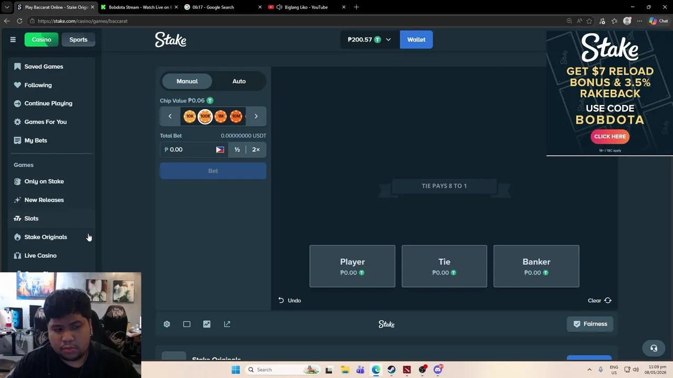Select the 100K chip
The image size is (673, 378).
tap(205, 116)
